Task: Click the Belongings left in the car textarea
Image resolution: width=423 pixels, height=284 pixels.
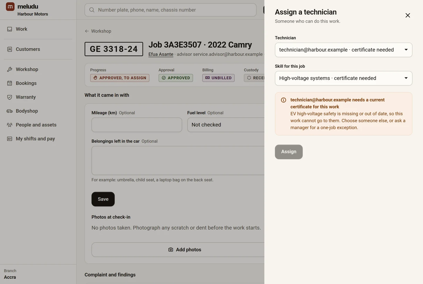Action: click(178, 160)
